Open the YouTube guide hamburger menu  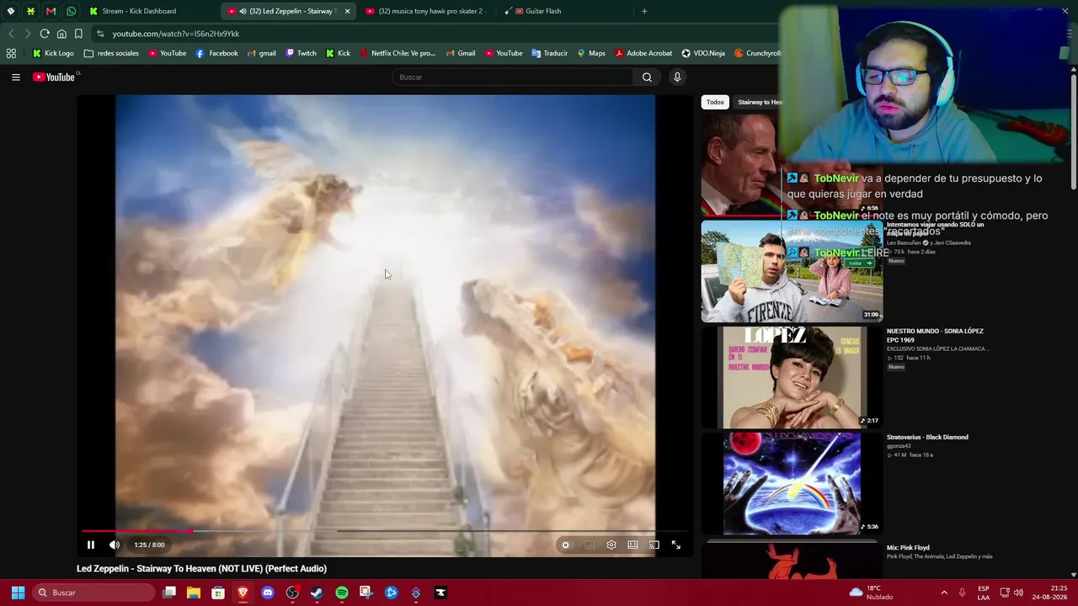(16, 77)
